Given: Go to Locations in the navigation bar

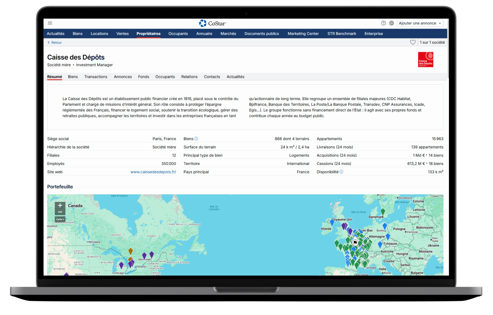Looking at the screenshot, I should pos(99,34).
